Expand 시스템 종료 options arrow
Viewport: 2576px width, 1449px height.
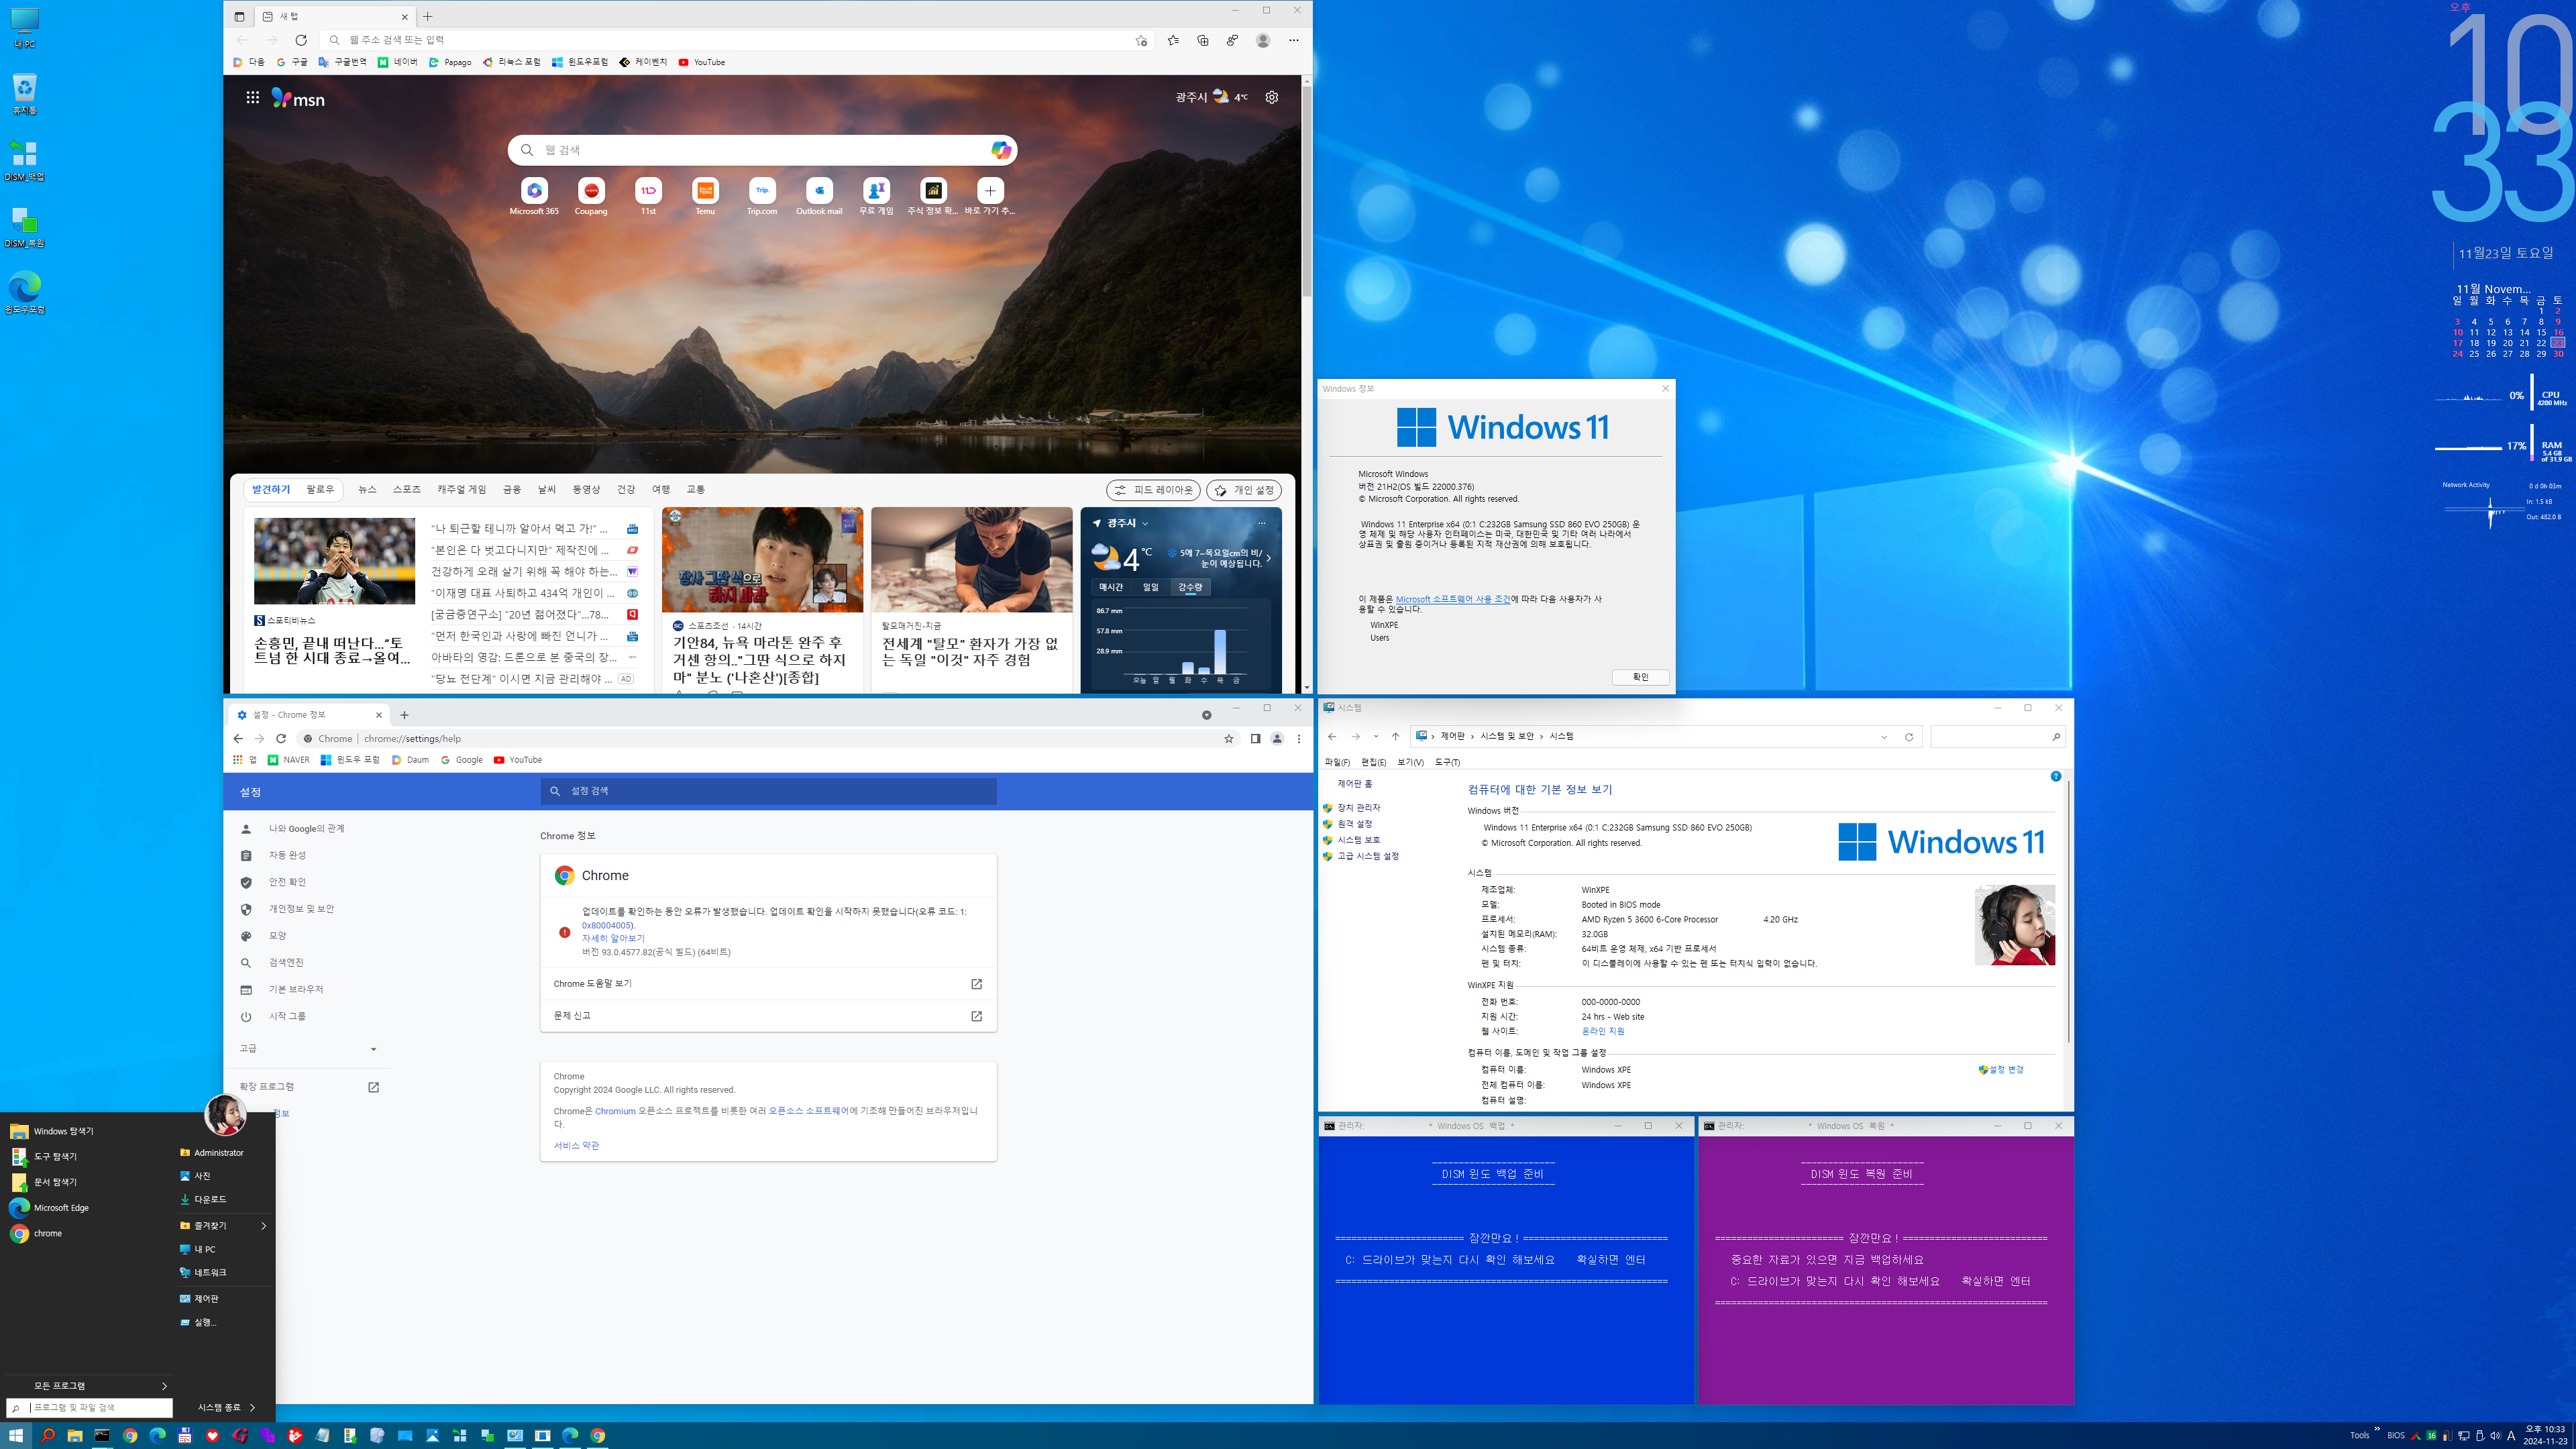[252, 1407]
